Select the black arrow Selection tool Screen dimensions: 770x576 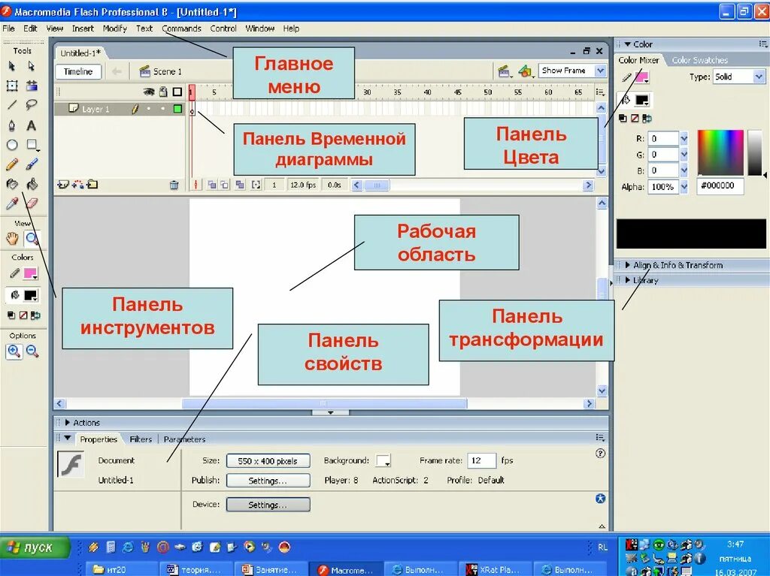(x=12, y=66)
